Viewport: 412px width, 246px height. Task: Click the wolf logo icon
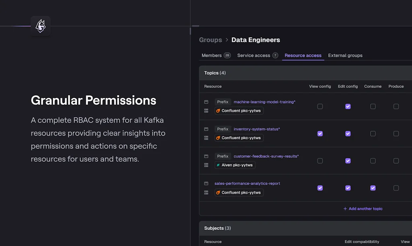click(x=41, y=26)
